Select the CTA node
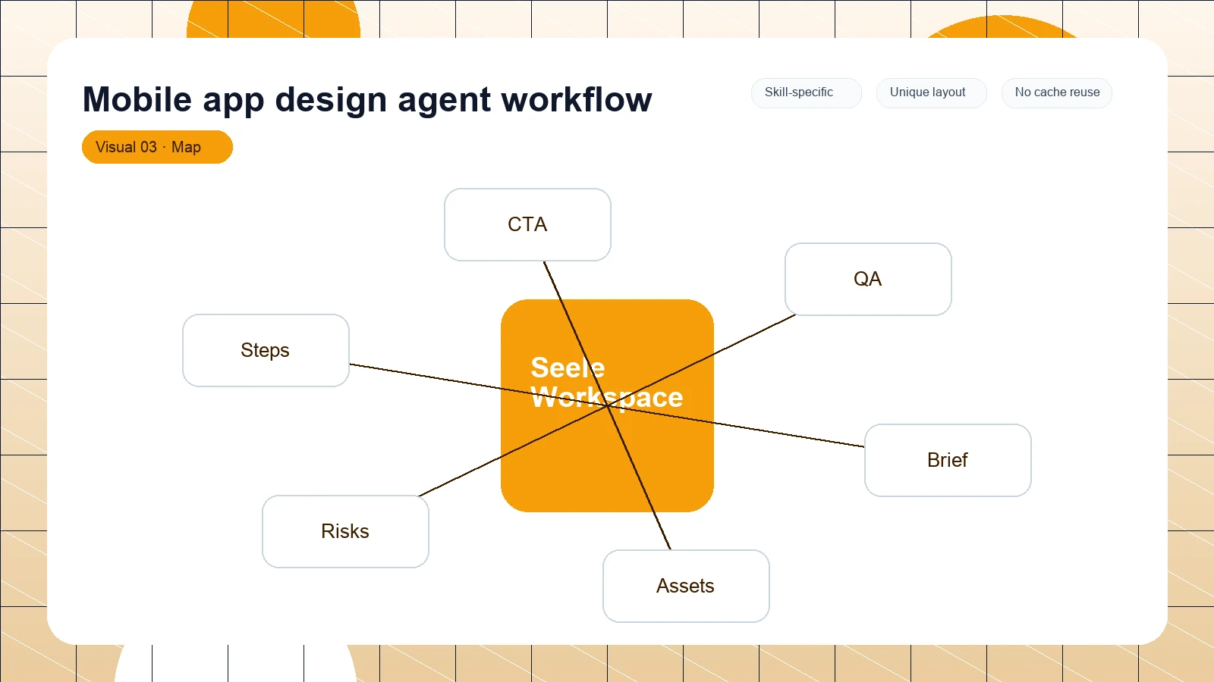 coord(527,224)
